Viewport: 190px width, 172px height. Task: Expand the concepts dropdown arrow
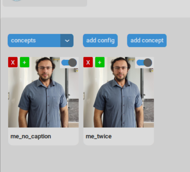point(67,41)
